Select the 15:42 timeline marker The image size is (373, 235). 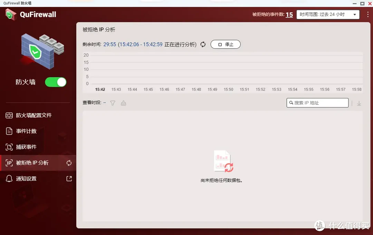(100, 89)
